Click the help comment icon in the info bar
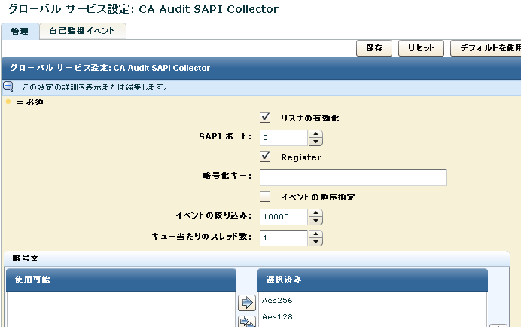The image size is (521, 327). pos(8,87)
